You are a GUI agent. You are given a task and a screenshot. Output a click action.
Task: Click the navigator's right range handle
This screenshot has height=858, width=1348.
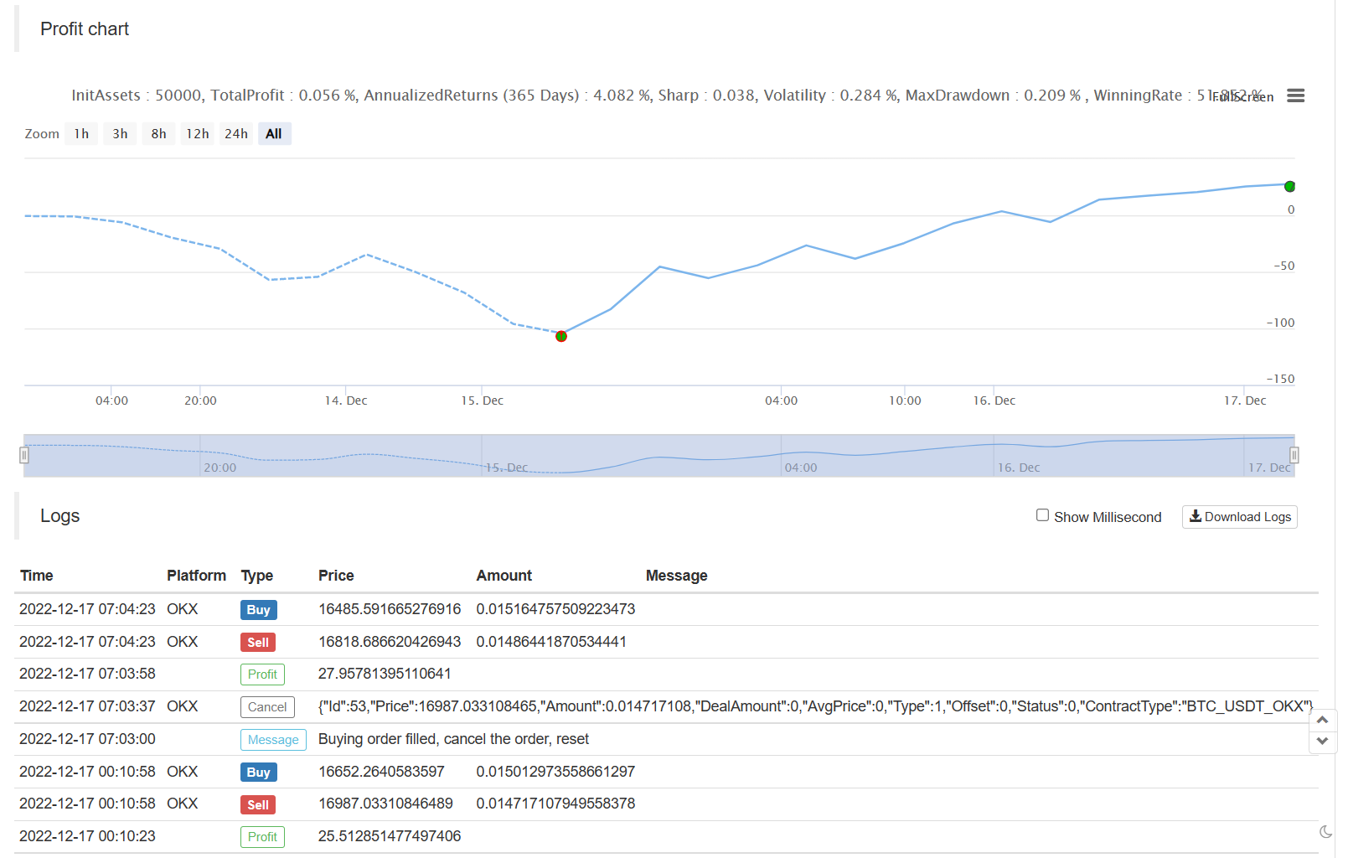pyautogui.click(x=1294, y=455)
